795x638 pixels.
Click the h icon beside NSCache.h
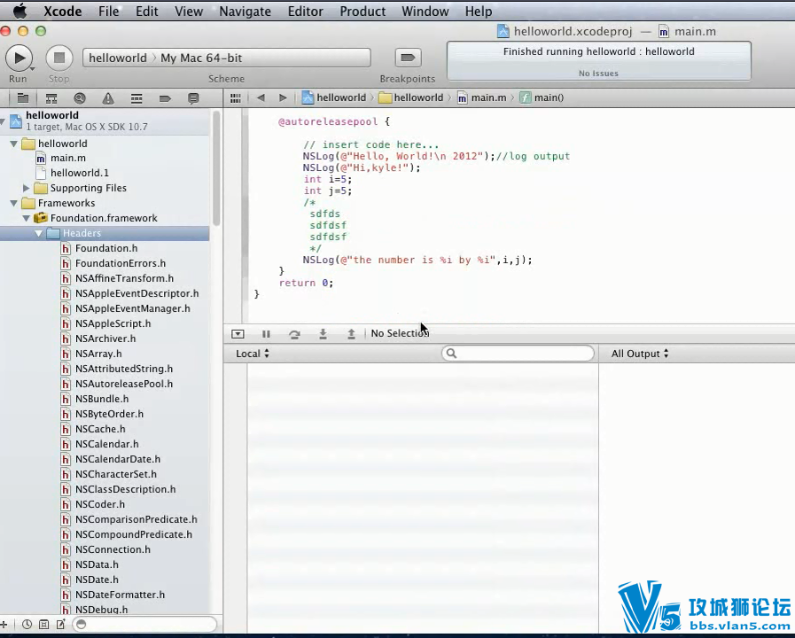(x=66, y=429)
